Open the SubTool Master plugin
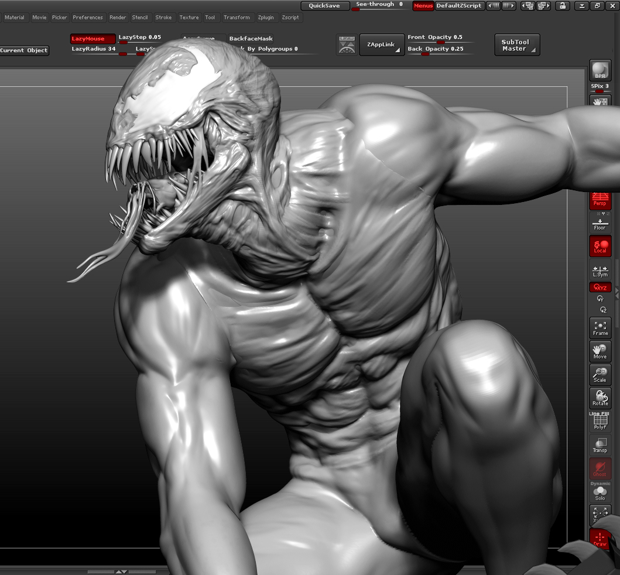Screen dimensions: 620x575 point(517,45)
